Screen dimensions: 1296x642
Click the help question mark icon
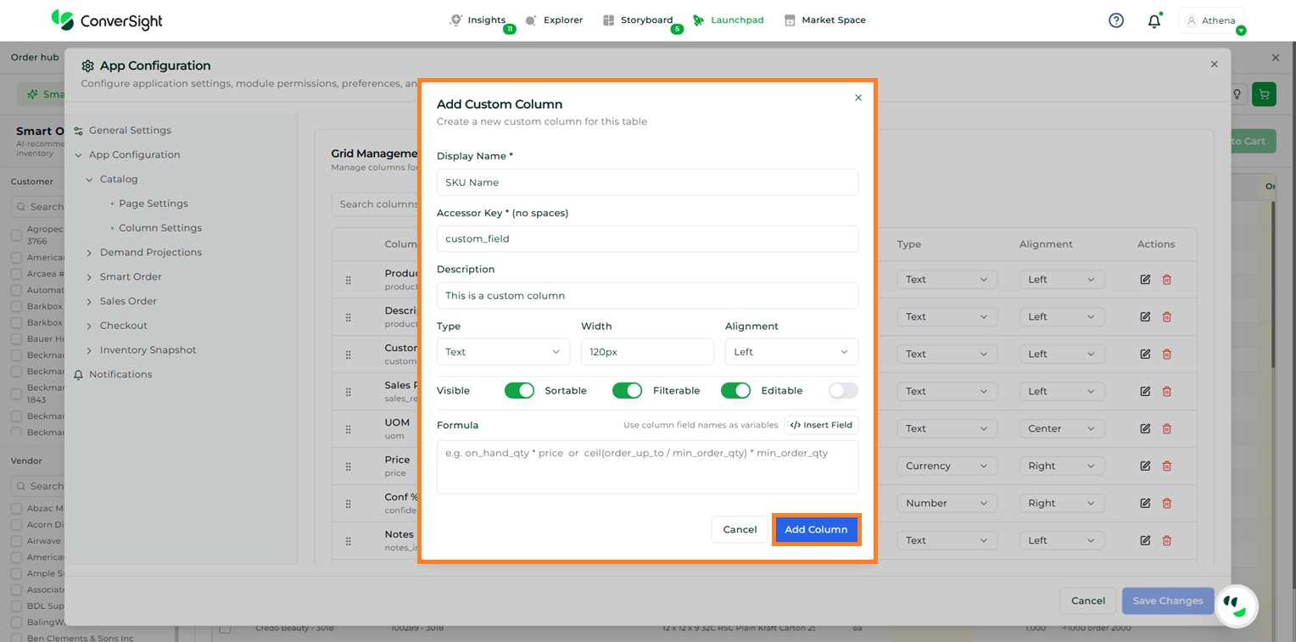coord(1116,20)
